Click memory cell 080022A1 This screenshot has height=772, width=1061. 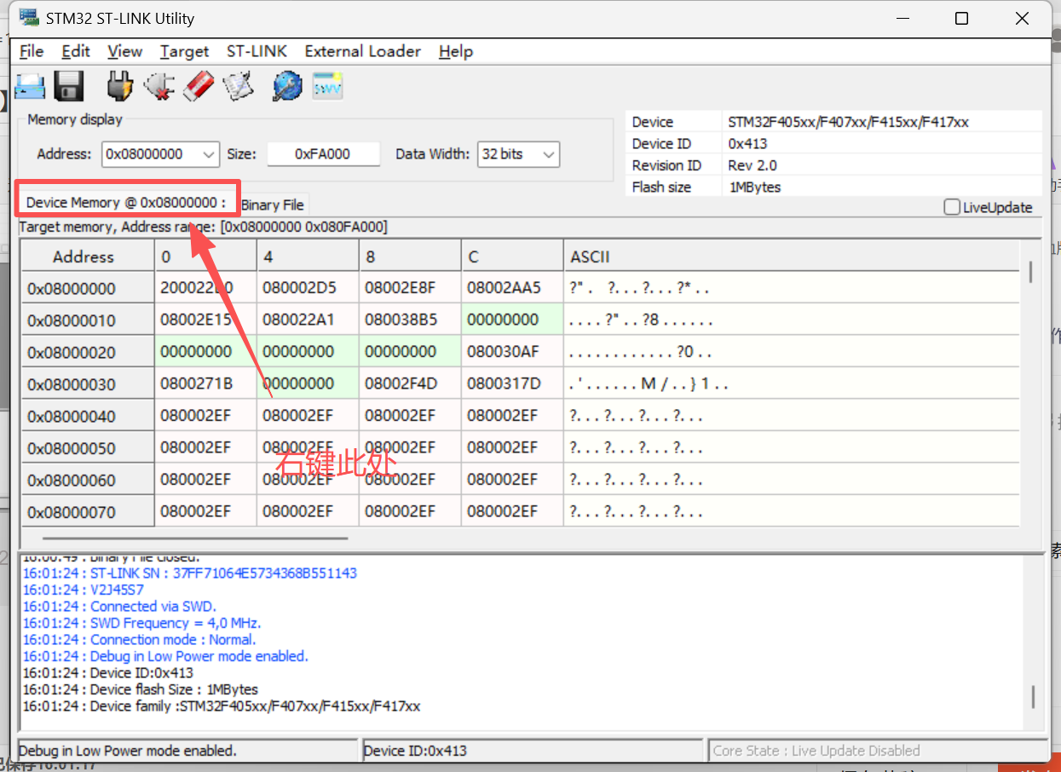pos(308,320)
